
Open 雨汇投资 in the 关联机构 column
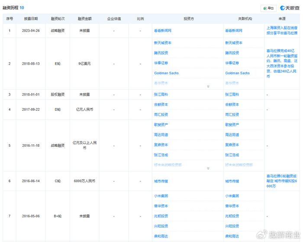pyautogui.click(x=232, y=114)
